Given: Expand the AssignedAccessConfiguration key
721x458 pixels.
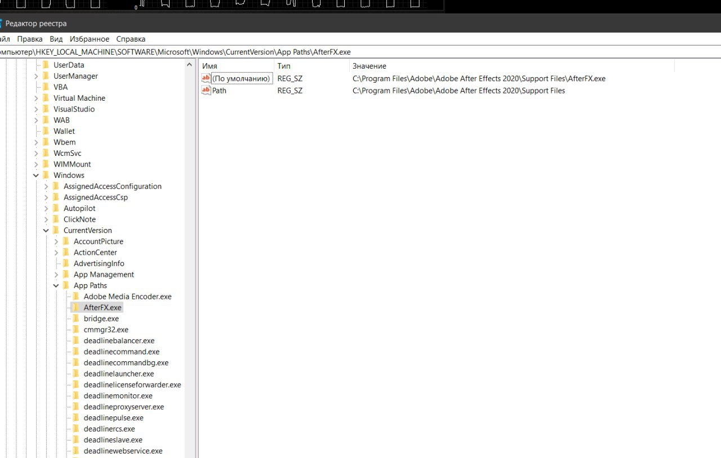Looking at the screenshot, I should pyautogui.click(x=46, y=186).
